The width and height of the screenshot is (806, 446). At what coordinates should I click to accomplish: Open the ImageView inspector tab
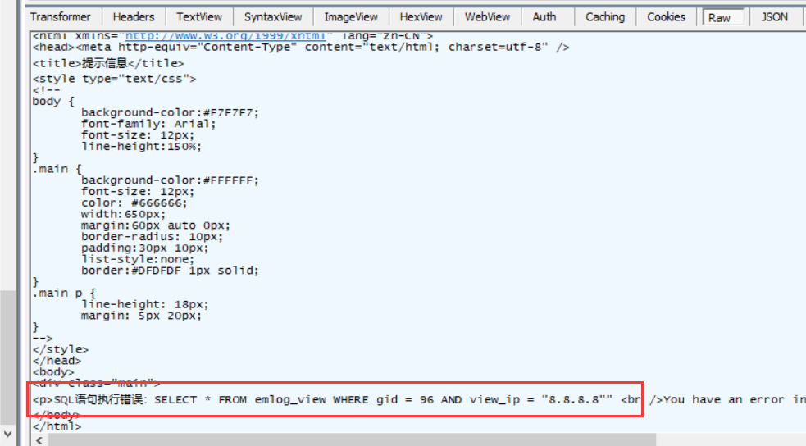tap(350, 16)
